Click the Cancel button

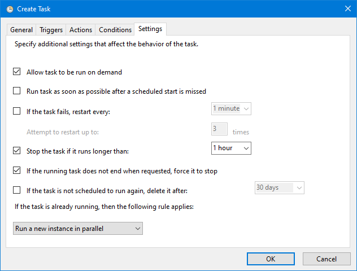[326, 259]
